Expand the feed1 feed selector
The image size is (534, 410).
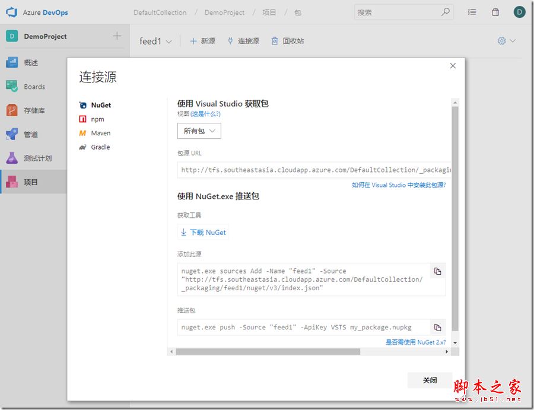coord(155,41)
